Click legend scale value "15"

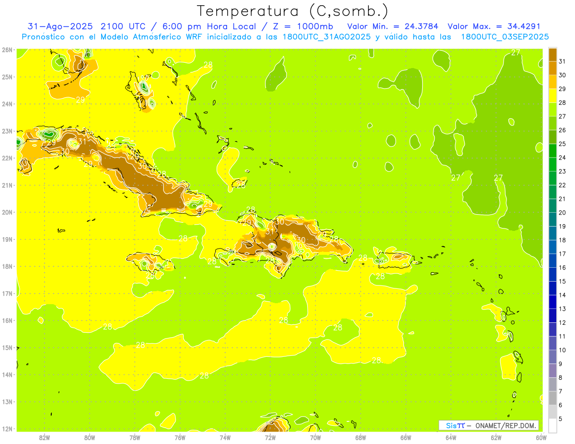pos(563,281)
